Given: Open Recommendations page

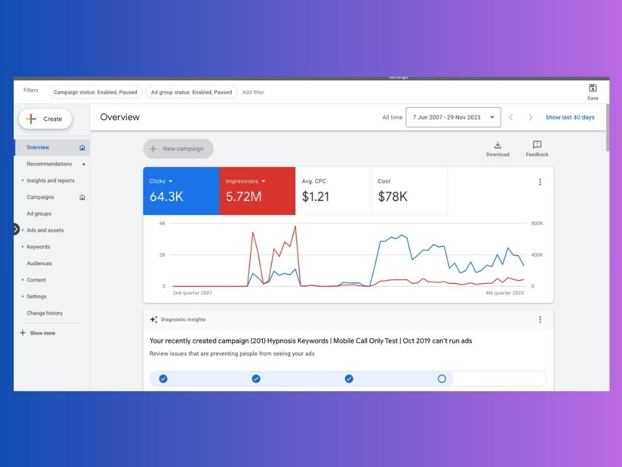Looking at the screenshot, I should 49,164.
